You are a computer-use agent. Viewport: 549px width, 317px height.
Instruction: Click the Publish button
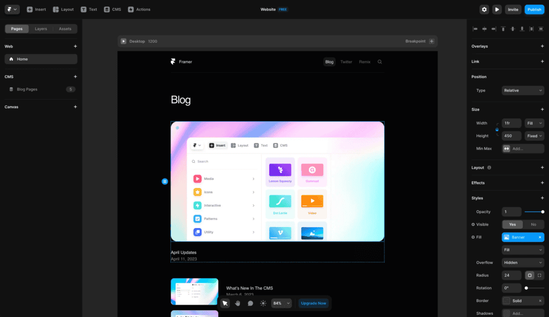point(535,10)
